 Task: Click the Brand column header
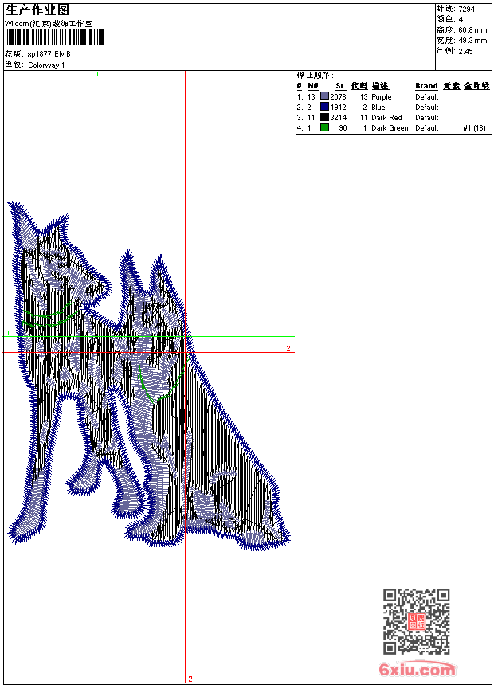click(x=426, y=86)
